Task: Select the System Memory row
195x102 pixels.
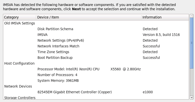Action: [58, 81]
